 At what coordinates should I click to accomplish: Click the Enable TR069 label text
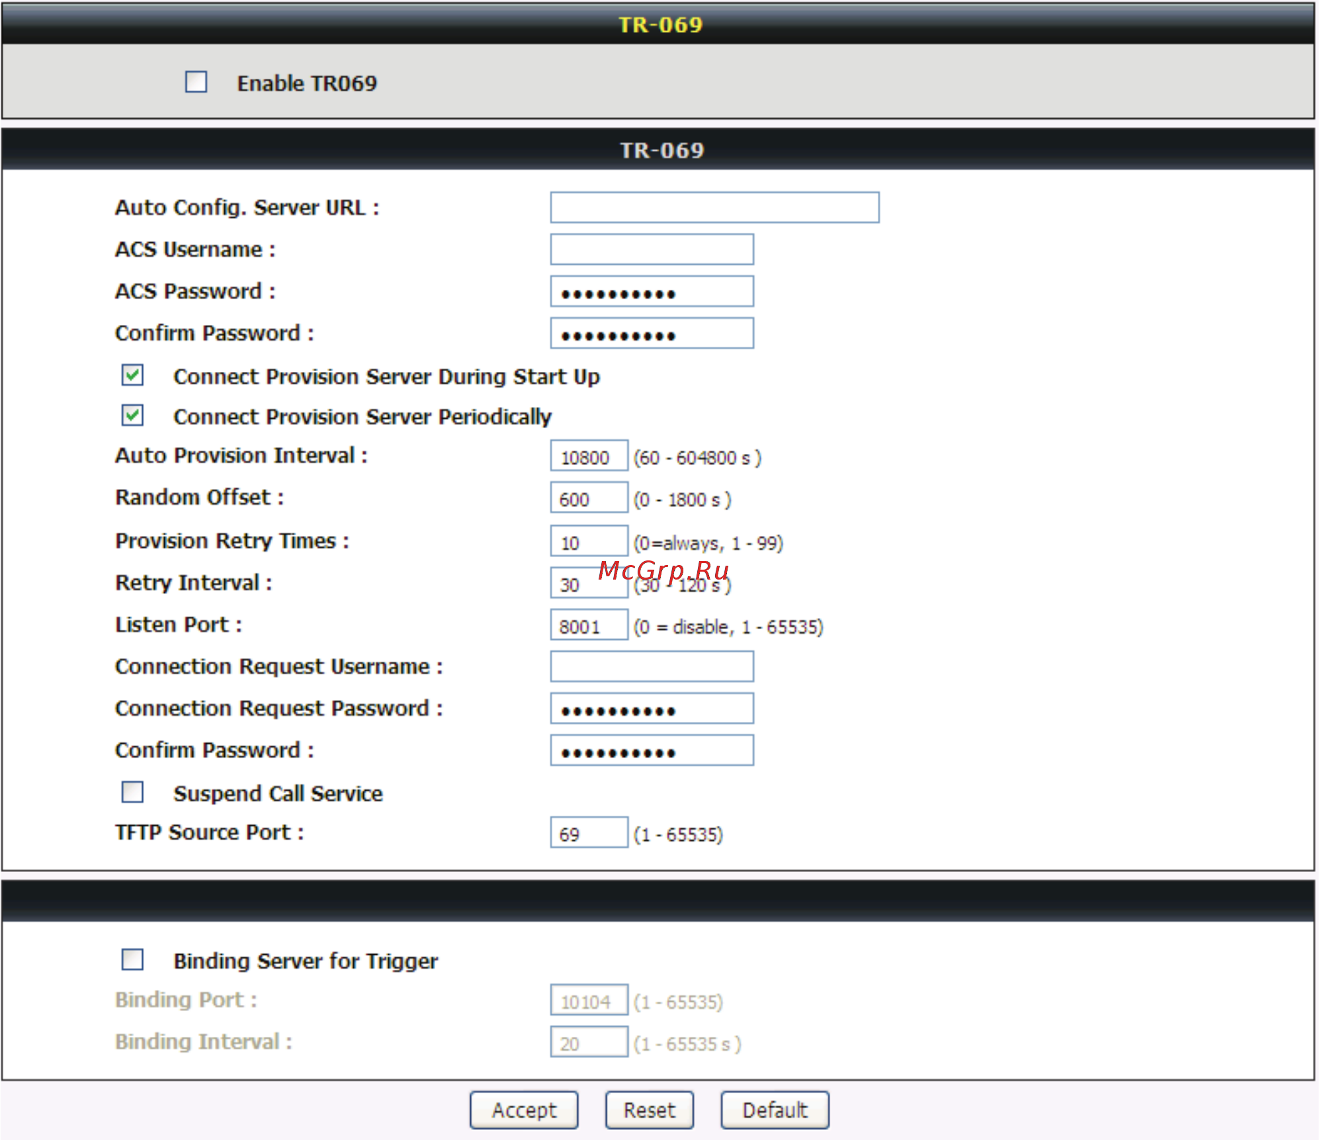coord(307,83)
